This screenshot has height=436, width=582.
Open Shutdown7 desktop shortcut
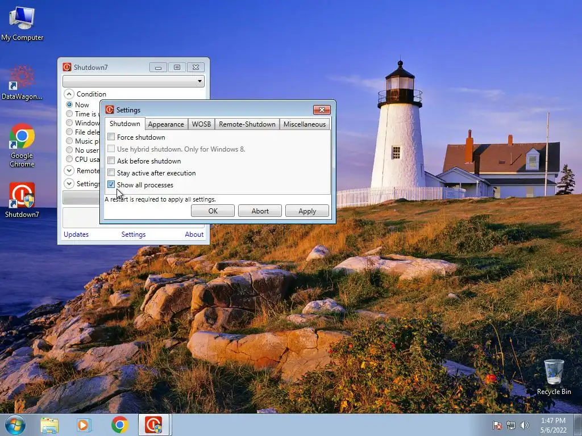pos(22,200)
